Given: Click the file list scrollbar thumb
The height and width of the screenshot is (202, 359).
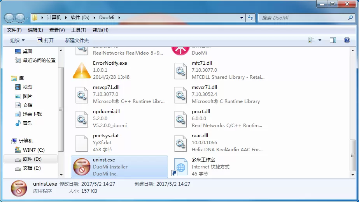Looking at the screenshot, I should point(353,156).
